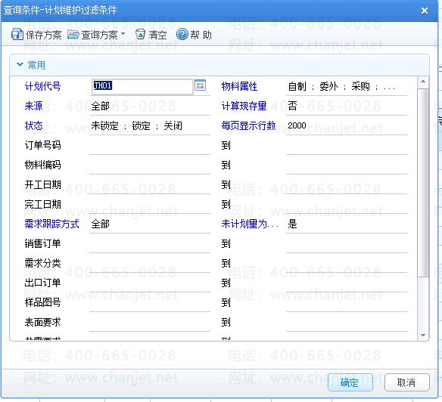The height and width of the screenshot is (402, 442).
Task: Click the 确定 confirm button
Action: click(x=350, y=382)
